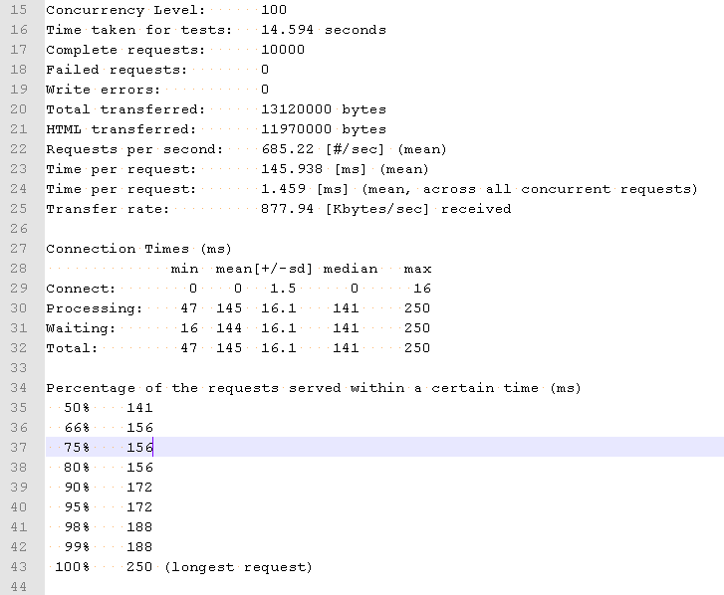The height and width of the screenshot is (595, 724).
Task: Click the 'Processing:' row label
Action: point(95,308)
